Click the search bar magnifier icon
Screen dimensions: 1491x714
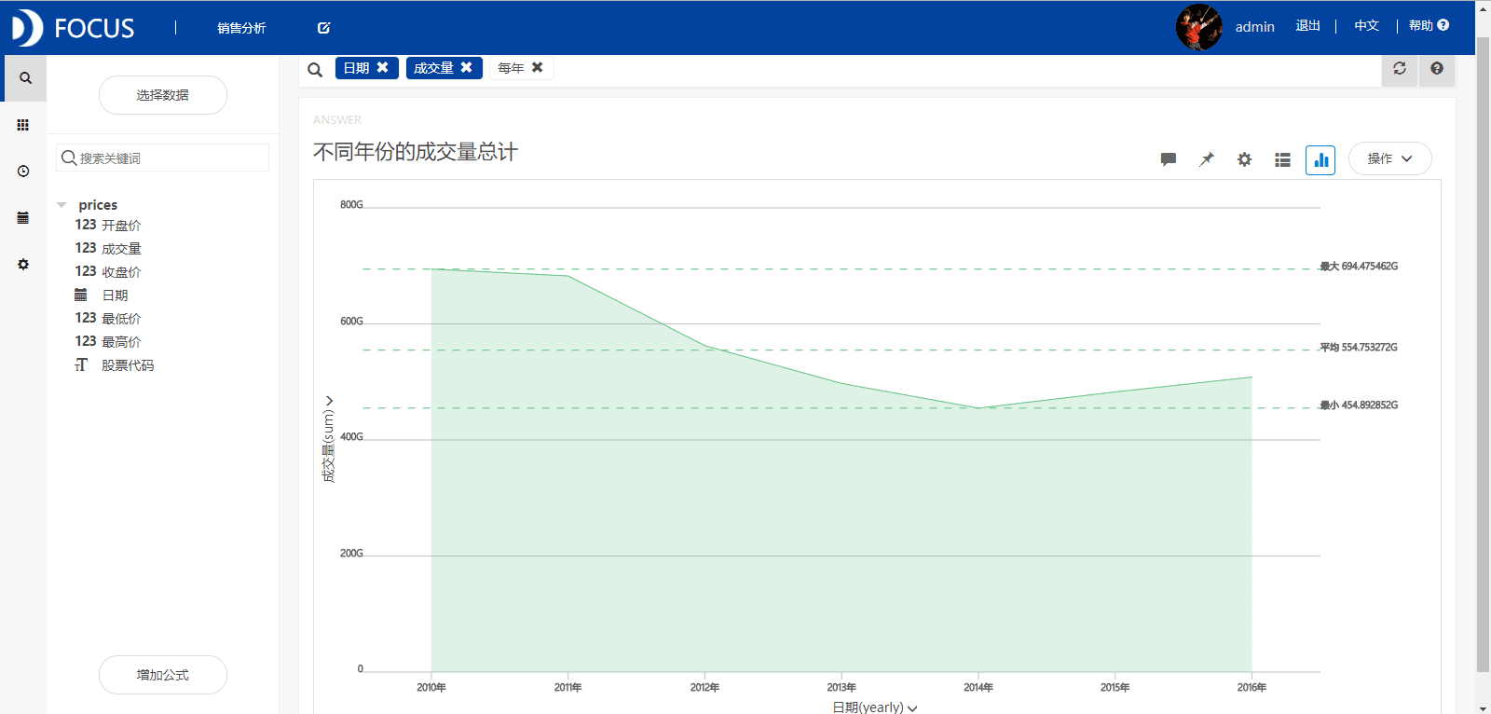pos(315,69)
